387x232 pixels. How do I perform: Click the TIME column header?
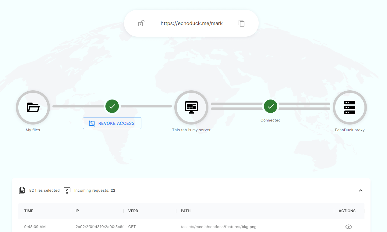29,211
